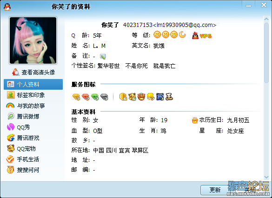The image size is (272, 198).
Task: Click the lunar birthday cake icon
Action: click(x=195, y=120)
